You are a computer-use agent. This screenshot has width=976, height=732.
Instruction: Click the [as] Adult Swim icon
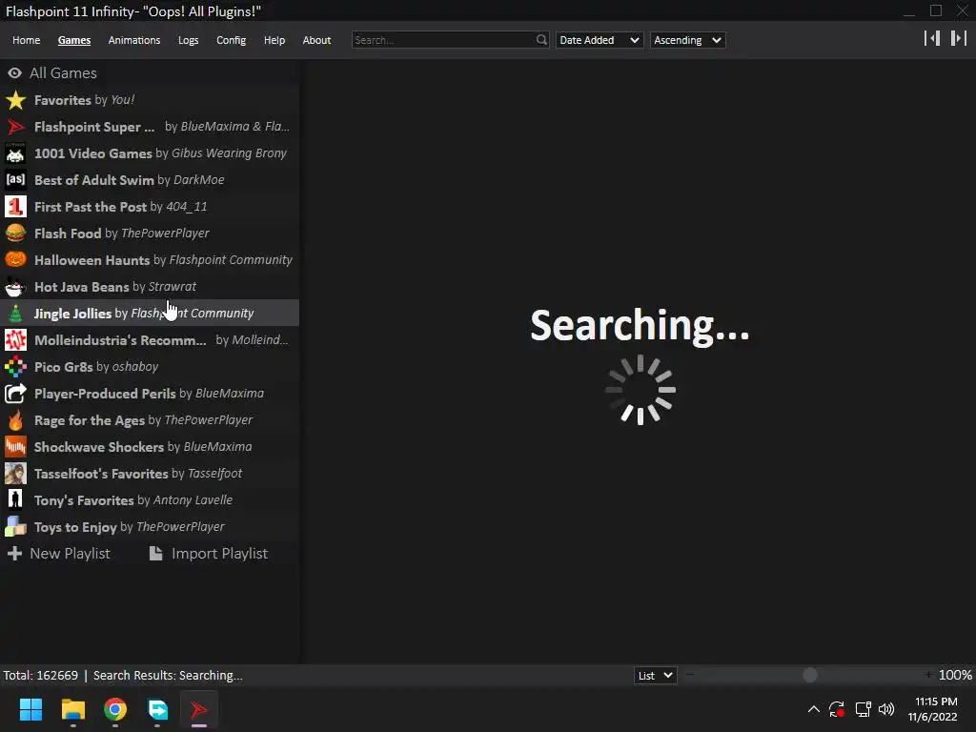(x=15, y=180)
